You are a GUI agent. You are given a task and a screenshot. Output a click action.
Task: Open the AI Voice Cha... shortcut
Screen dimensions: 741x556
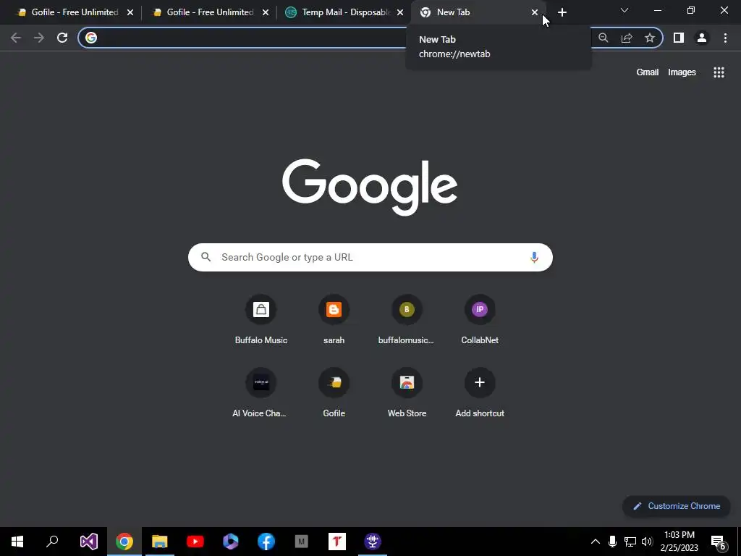[261, 392]
